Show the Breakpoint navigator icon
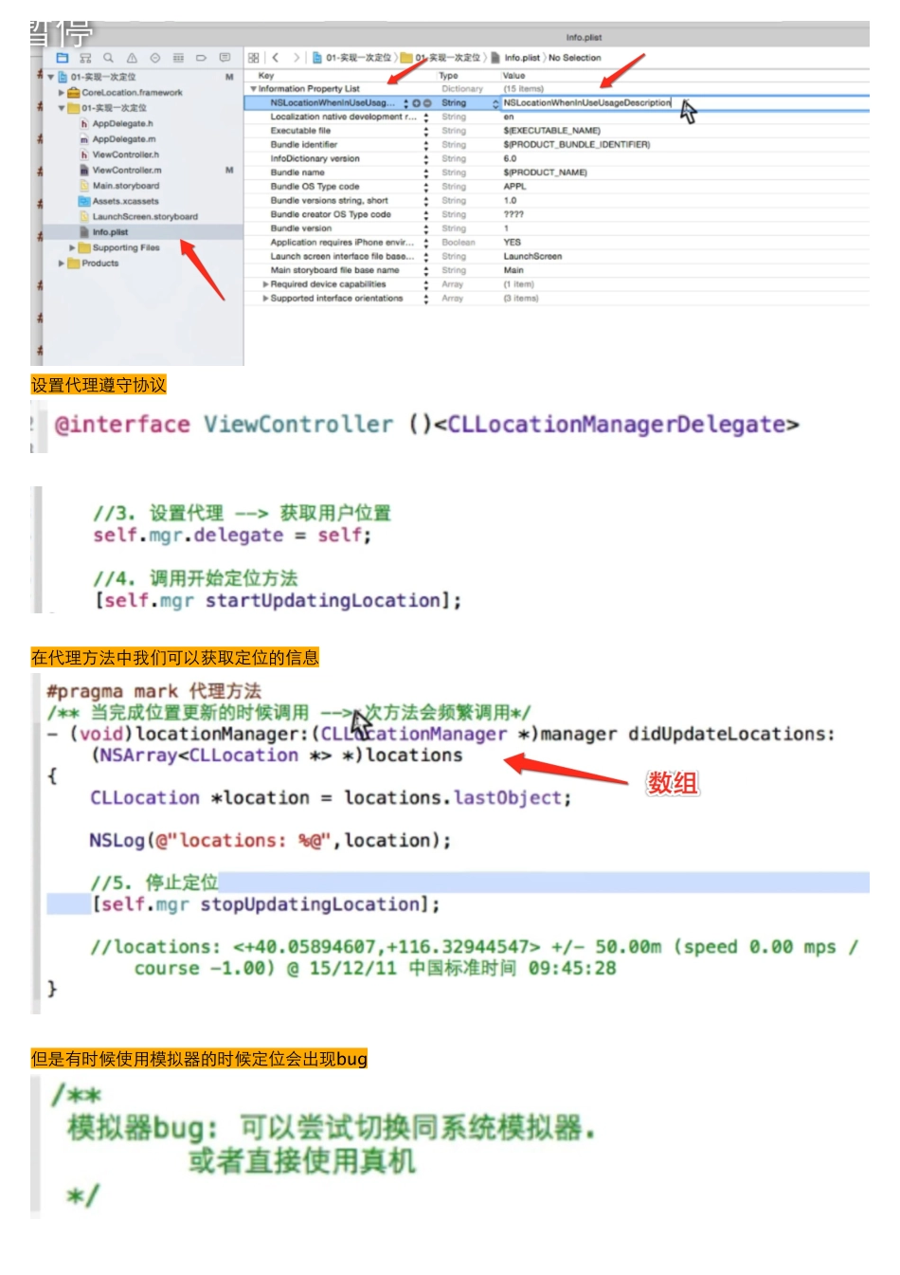This screenshot has height=1275, width=900. (x=201, y=58)
